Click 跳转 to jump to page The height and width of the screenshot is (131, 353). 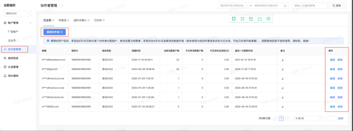click(341, 118)
